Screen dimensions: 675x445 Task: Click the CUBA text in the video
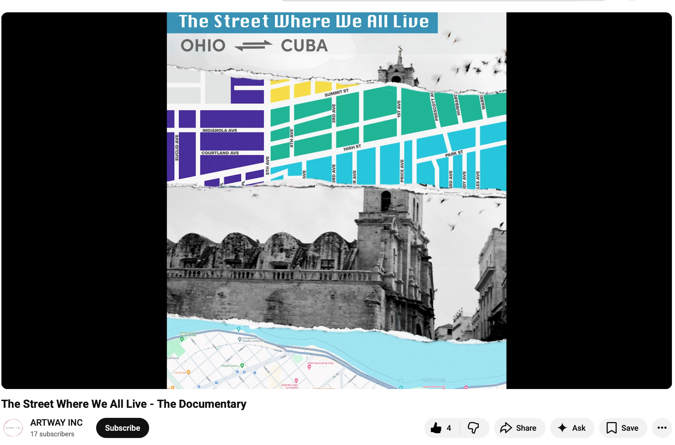[304, 46]
